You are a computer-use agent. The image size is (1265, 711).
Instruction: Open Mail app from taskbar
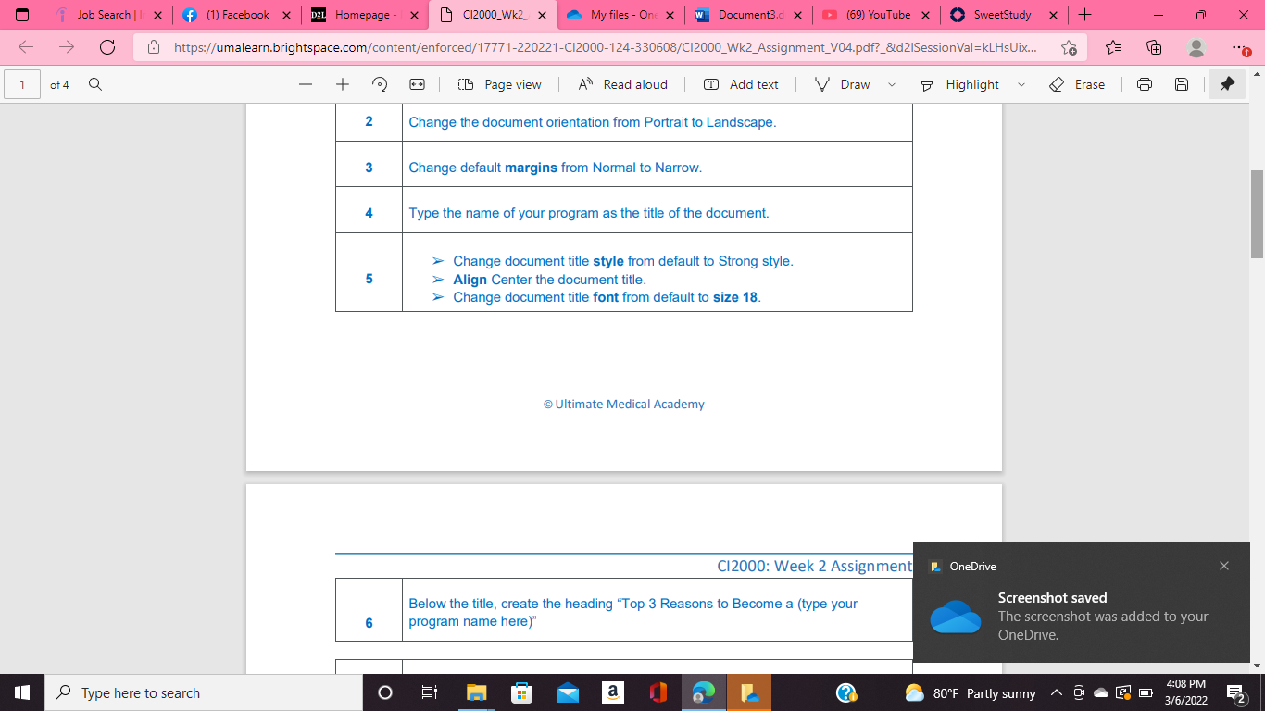coord(567,692)
